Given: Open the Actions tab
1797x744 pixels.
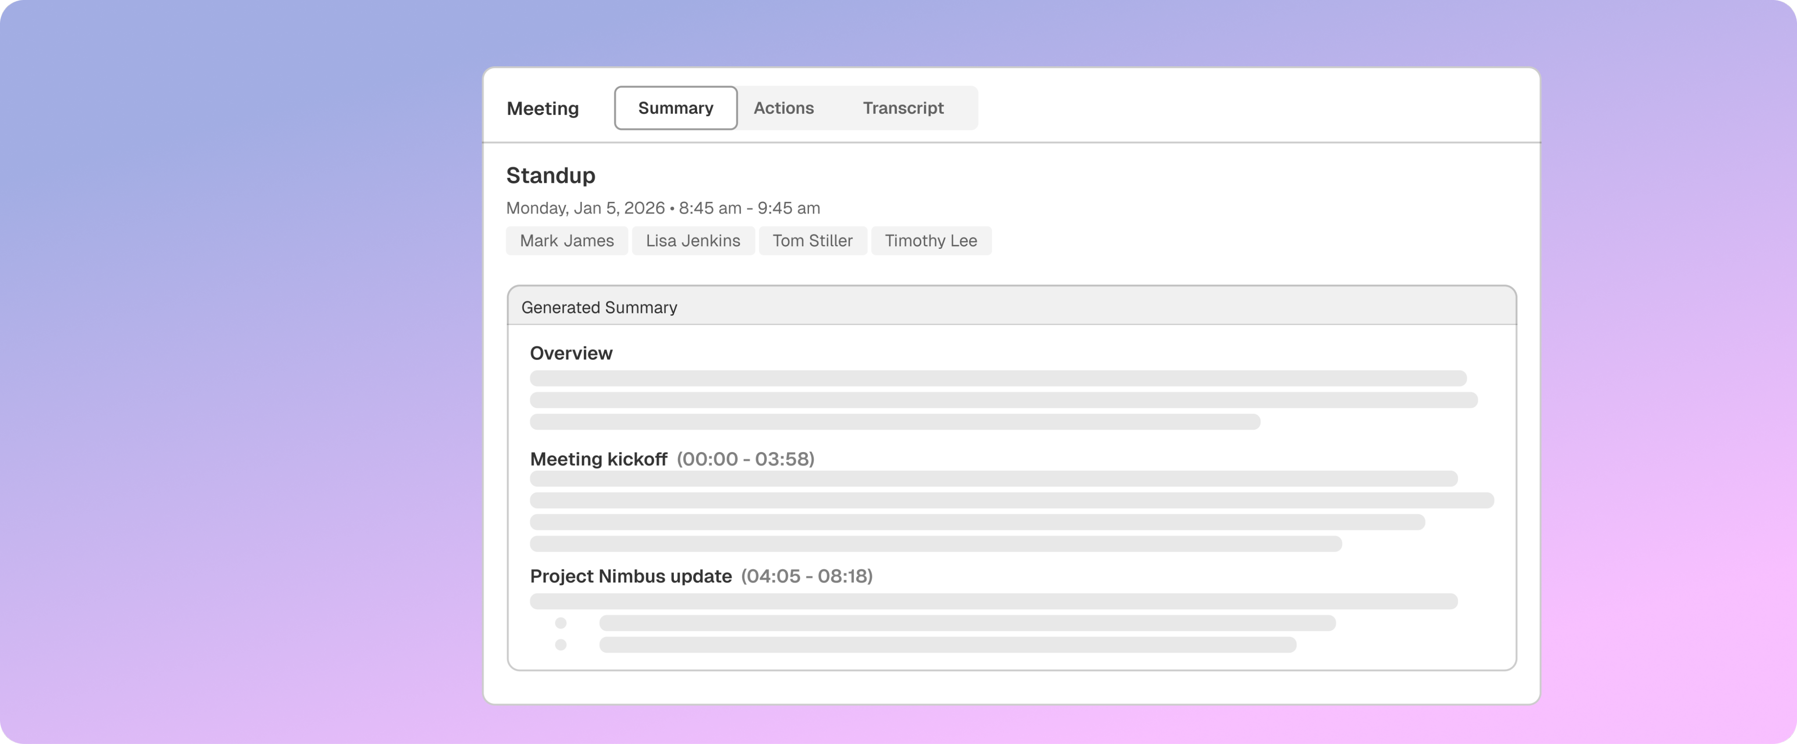Looking at the screenshot, I should coord(784,108).
